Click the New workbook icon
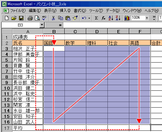The height and width of the screenshot is (132, 162). 7,18
